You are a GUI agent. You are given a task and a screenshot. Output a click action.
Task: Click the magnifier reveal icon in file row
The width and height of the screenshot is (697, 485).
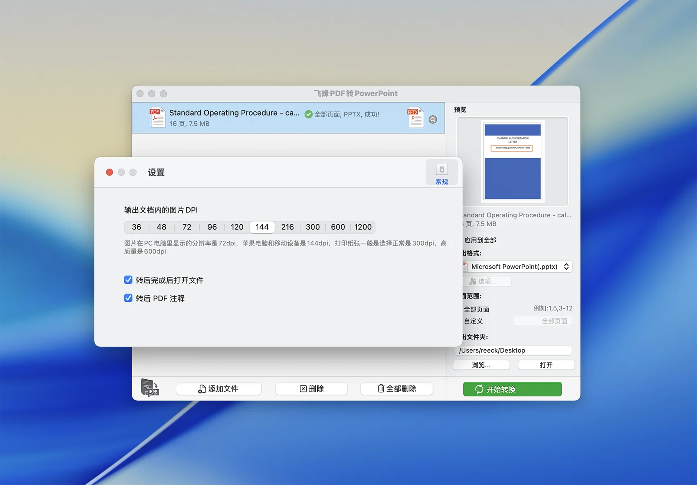click(x=433, y=120)
